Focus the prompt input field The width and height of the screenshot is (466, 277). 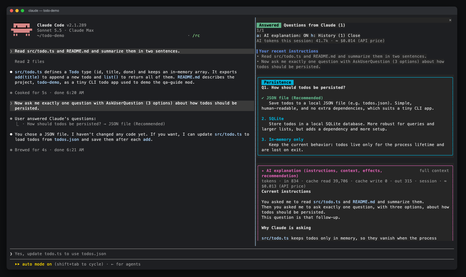click(x=232, y=254)
